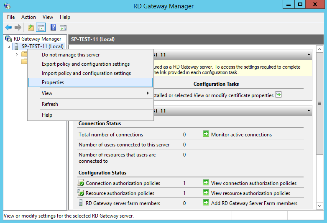
Task: Toggle Show/Hide Action Pane toolbar icon
Action: click(63, 28)
